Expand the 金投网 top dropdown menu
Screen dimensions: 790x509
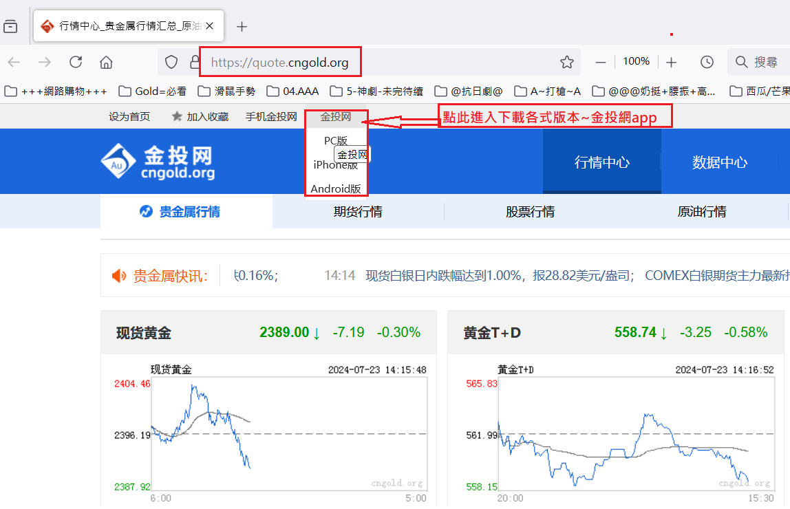point(336,117)
